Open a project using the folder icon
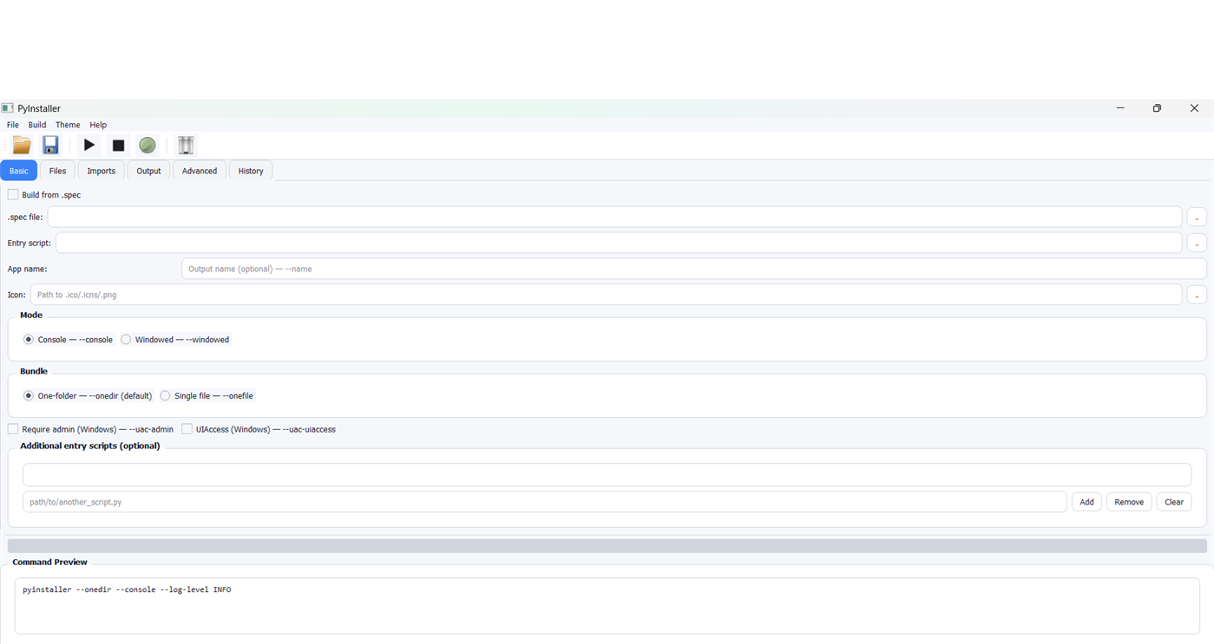 pyautogui.click(x=21, y=145)
